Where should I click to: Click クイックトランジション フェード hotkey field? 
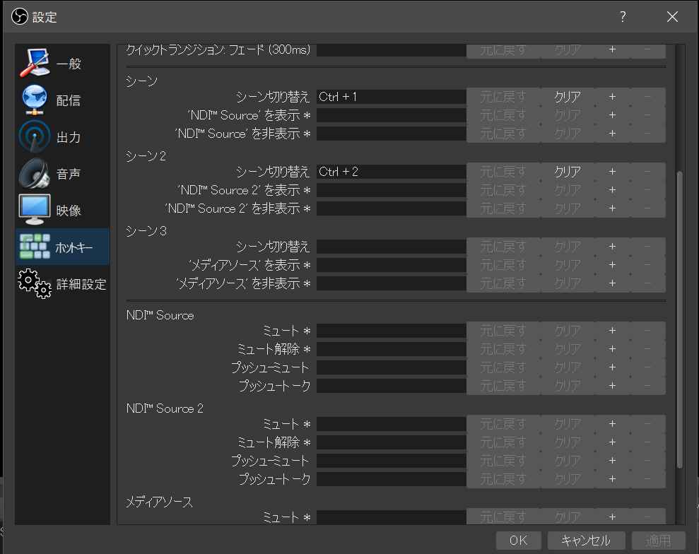pos(392,50)
